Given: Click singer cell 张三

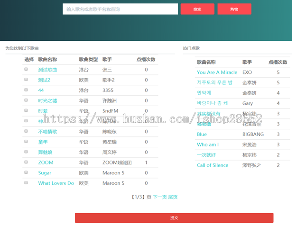Looking at the screenshot, I should coord(107,70).
